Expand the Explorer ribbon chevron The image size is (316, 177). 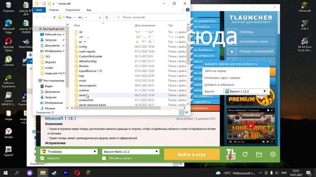pyautogui.click(x=183, y=10)
